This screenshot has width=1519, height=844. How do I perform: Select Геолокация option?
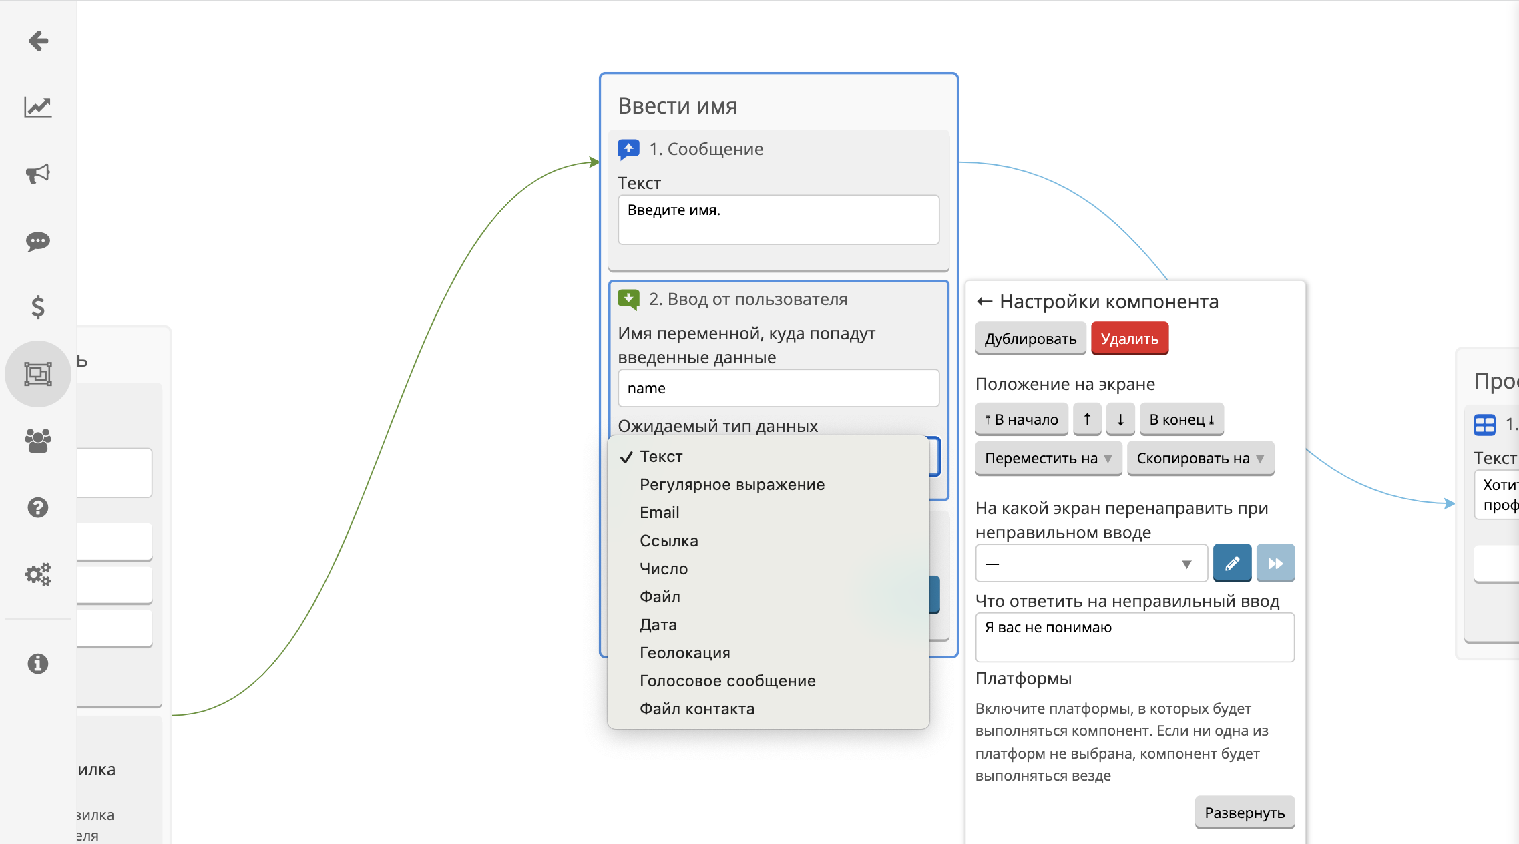click(x=769, y=653)
